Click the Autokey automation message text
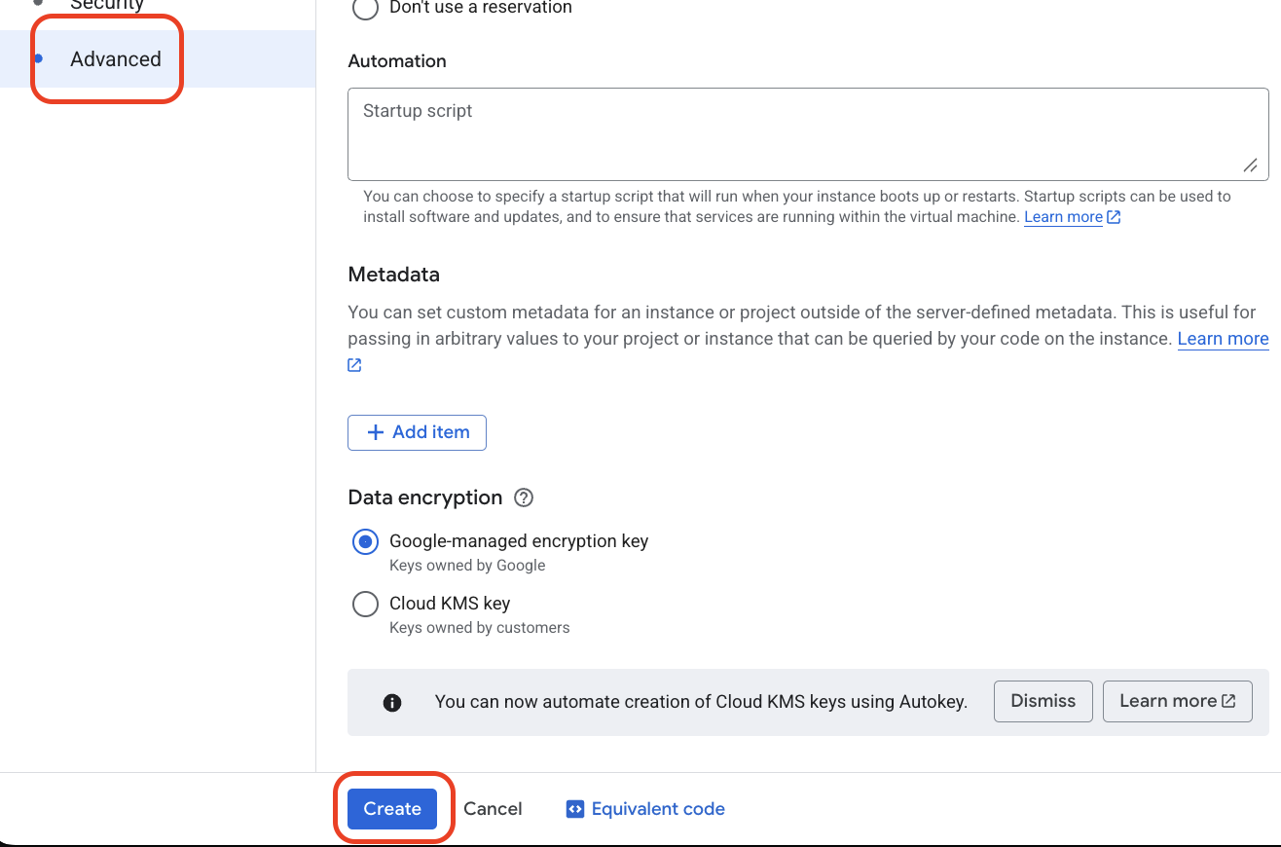 [x=701, y=702]
